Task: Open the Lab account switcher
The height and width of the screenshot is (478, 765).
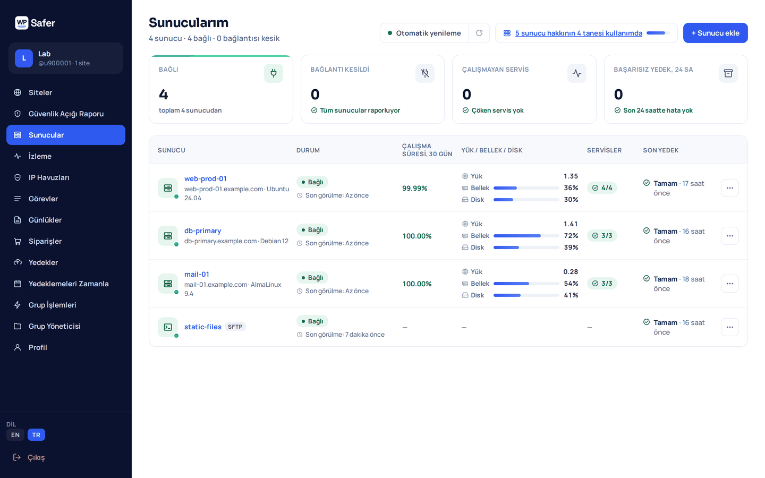Action: (x=66, y=58)
